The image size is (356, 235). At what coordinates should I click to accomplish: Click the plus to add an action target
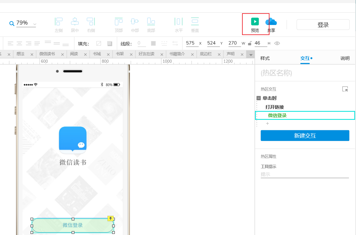pyautogui.click(x=267, y=123)
